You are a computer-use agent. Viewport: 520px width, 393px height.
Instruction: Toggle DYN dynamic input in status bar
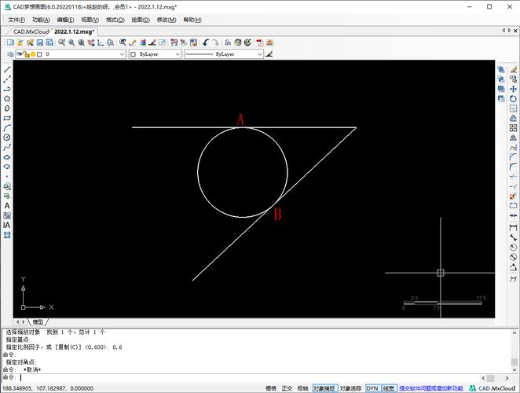point(372,388)
